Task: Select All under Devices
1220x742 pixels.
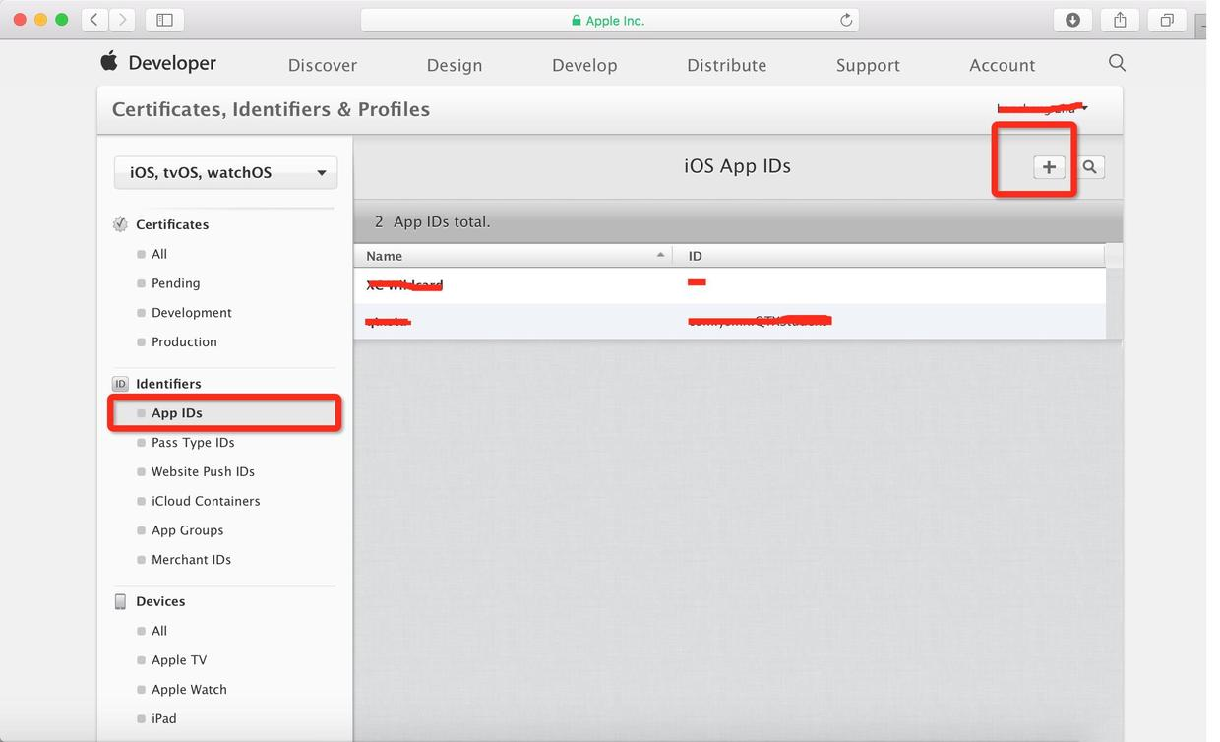Action: [159, 631]
